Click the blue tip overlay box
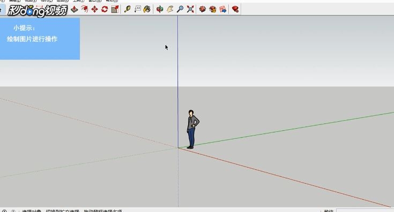The height and width of the screenshot is (212, 394). pos(40,38)
